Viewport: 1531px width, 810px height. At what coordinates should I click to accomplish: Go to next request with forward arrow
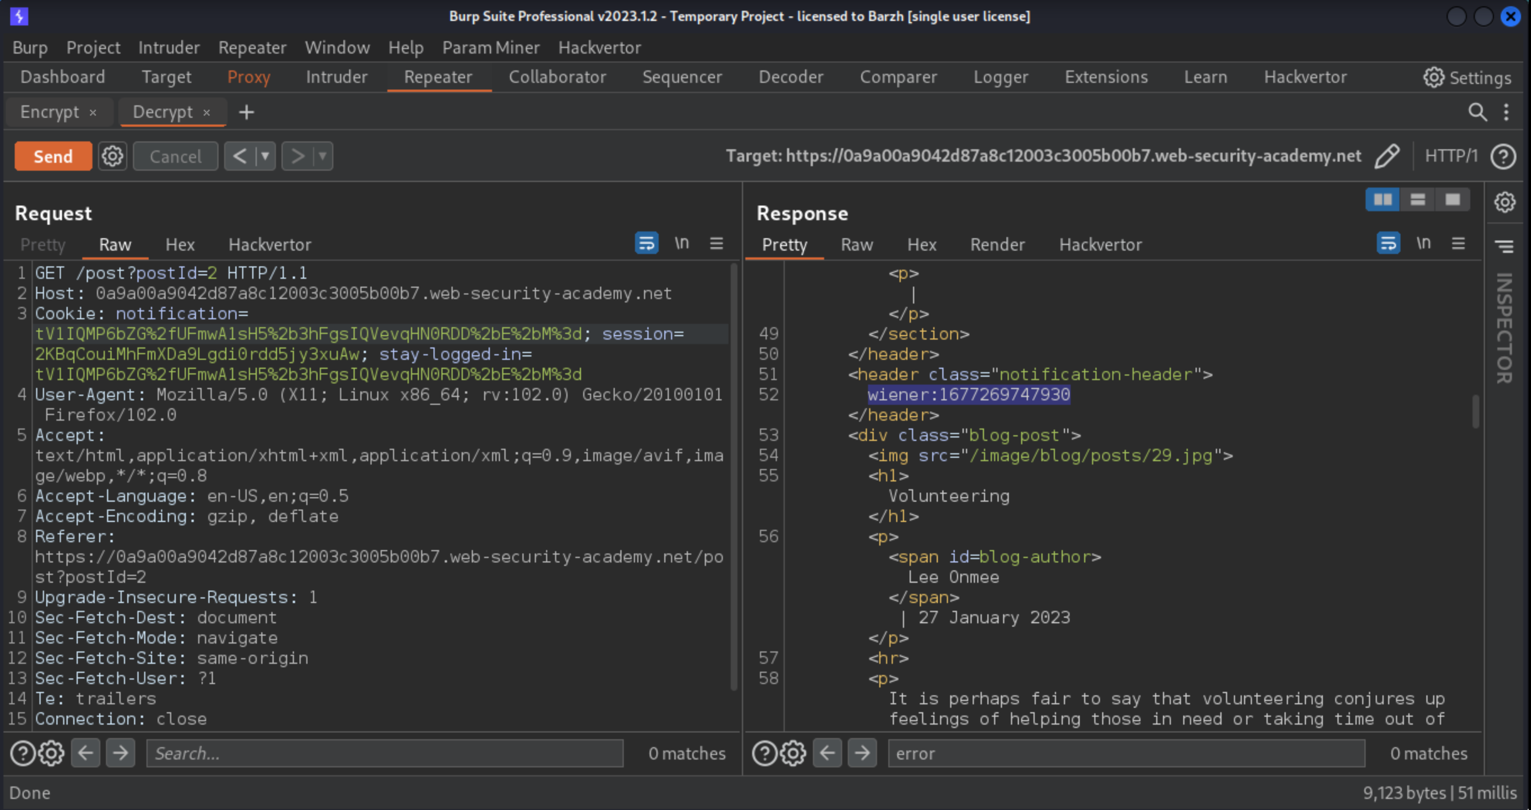click(296, 156)
